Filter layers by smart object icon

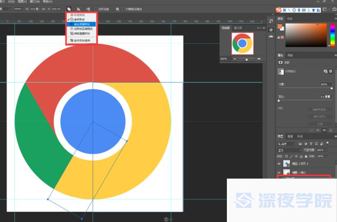[x=322, y=143]
